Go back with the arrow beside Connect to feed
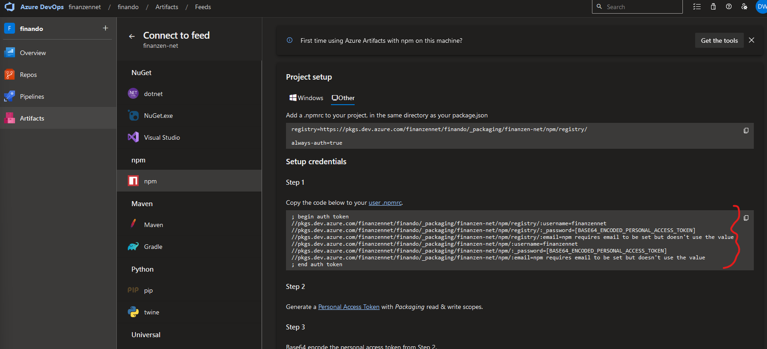The image size is (767, 349). 132,36
